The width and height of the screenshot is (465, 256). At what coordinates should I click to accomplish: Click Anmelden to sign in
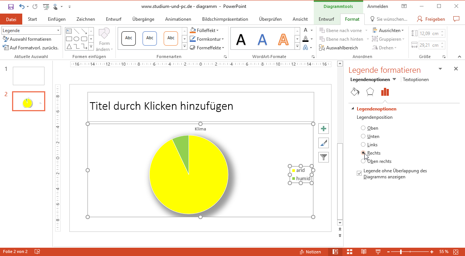click(378, 6)
